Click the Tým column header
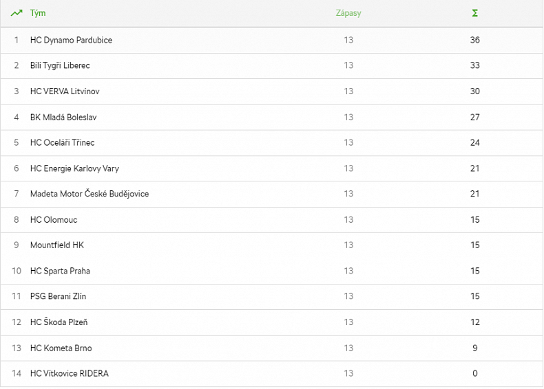This screenshot has width=544, height=389. pos(38,13)
